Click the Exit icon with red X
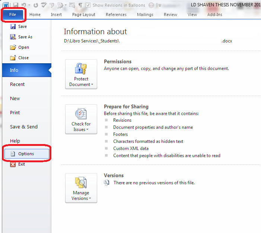 pyautogui.click(x=13, y=164)
